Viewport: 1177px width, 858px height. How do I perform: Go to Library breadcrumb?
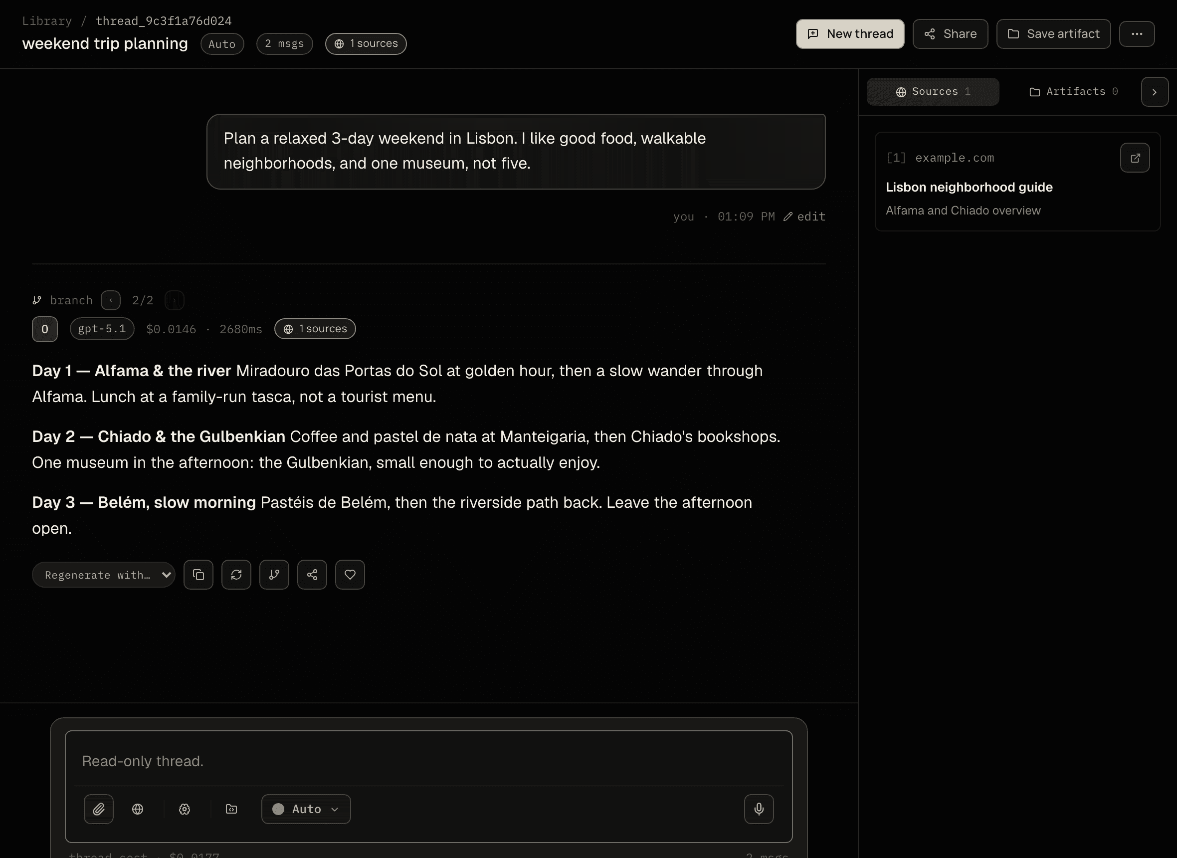(47, 21)
